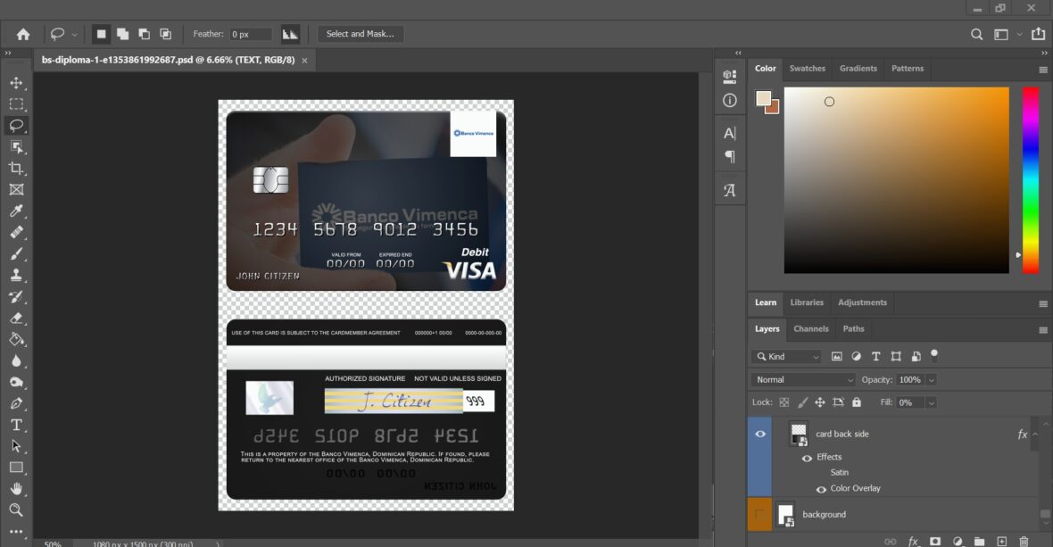This screenshot has height=547, width=1053.
Task: Choose New selection mode
Action: tap(101, 34)
